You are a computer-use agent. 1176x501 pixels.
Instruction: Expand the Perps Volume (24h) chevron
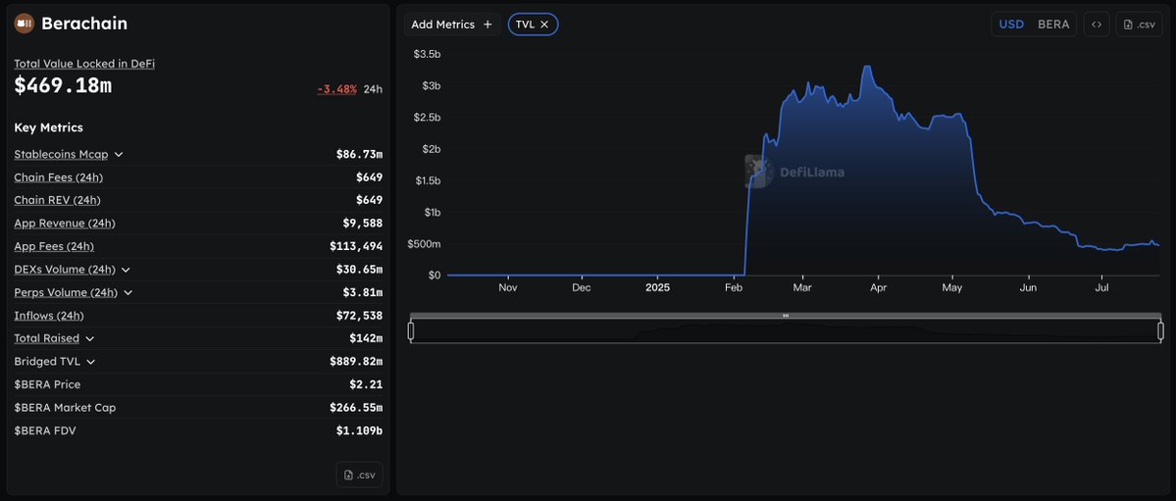point(128,292)
